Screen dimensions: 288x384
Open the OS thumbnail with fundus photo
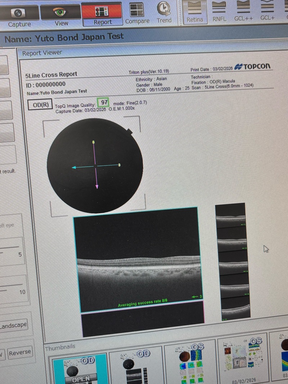pyautogui.click(x=189, y=363)
